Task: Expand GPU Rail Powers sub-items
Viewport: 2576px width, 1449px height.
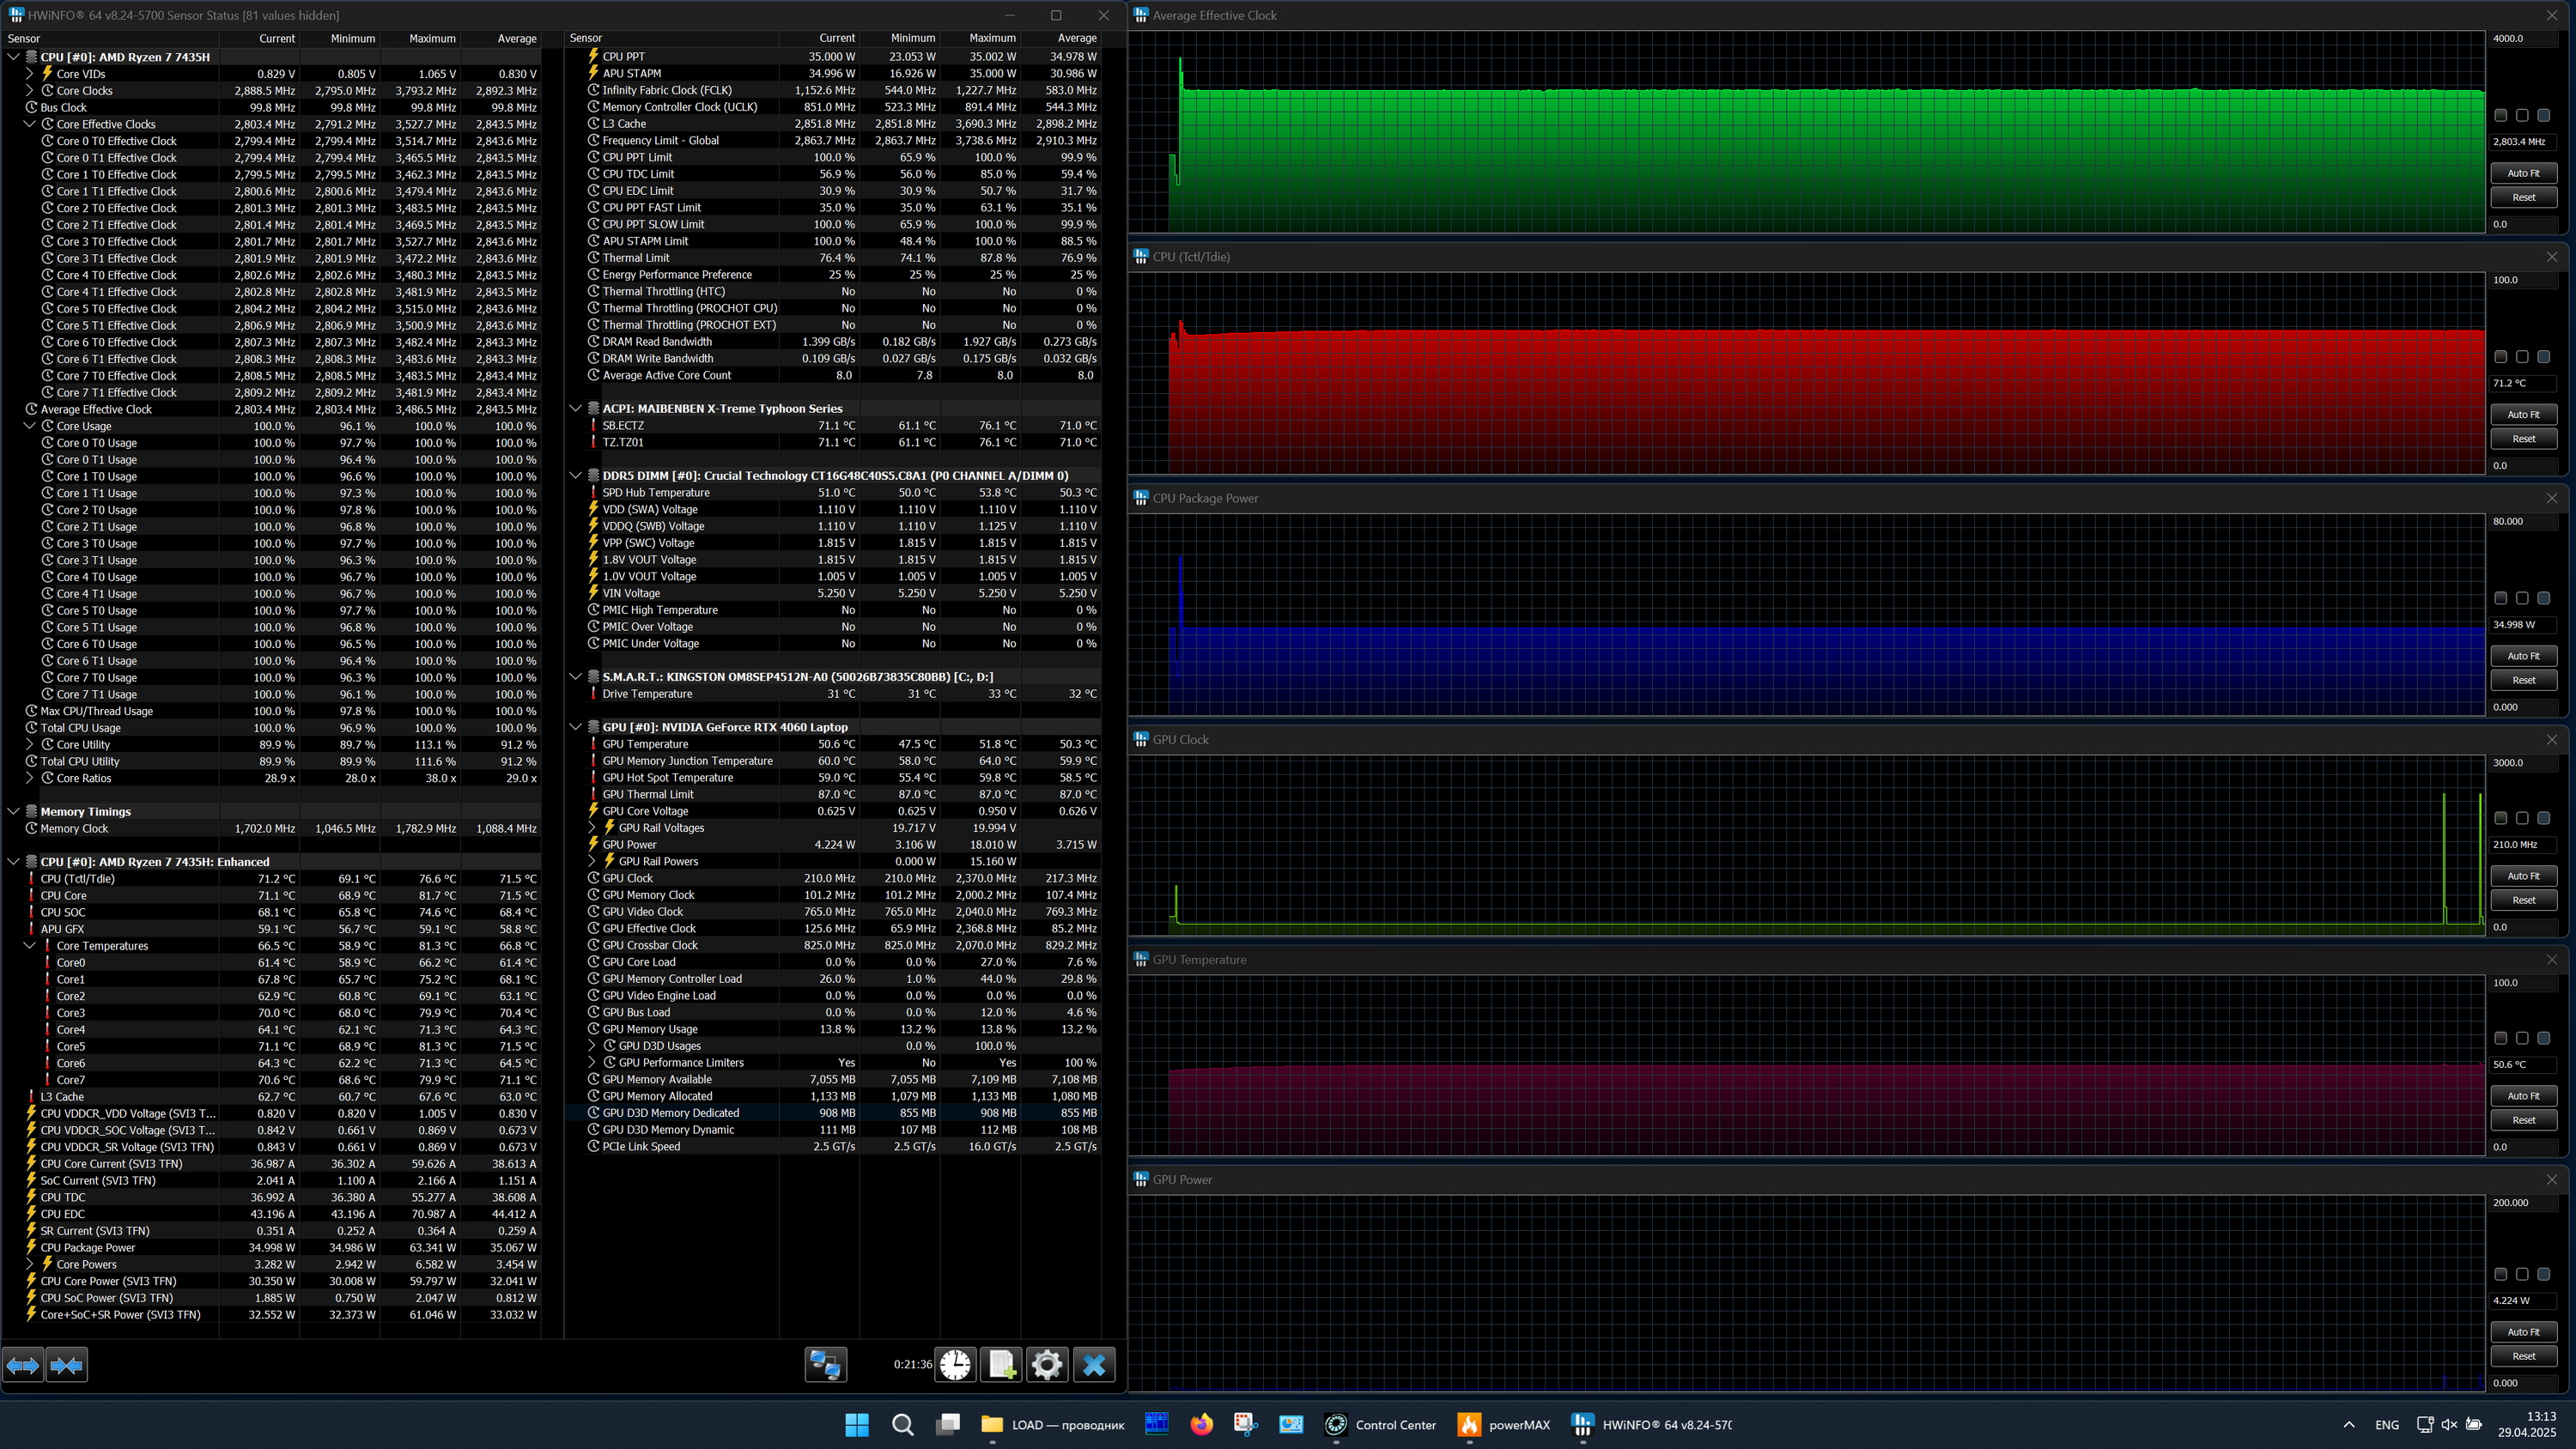Action: click(592, 861)
